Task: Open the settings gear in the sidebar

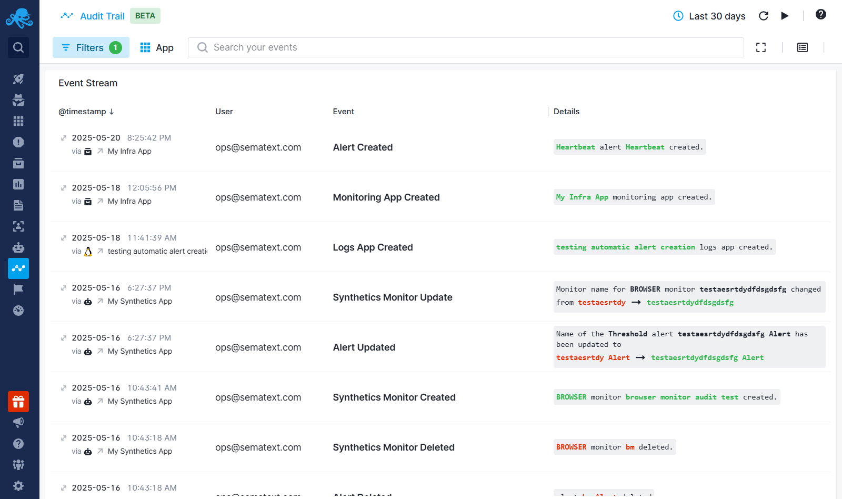Action: tap(18, 486)
